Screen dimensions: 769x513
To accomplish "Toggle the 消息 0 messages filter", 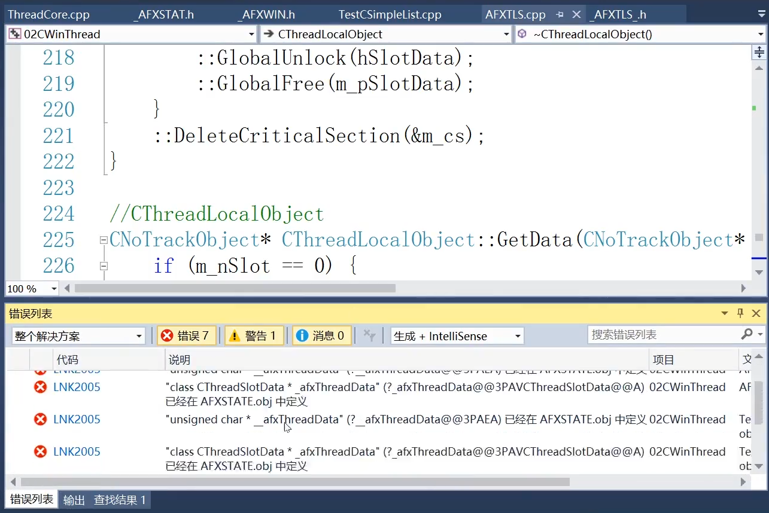I will [x=321, y=336].
